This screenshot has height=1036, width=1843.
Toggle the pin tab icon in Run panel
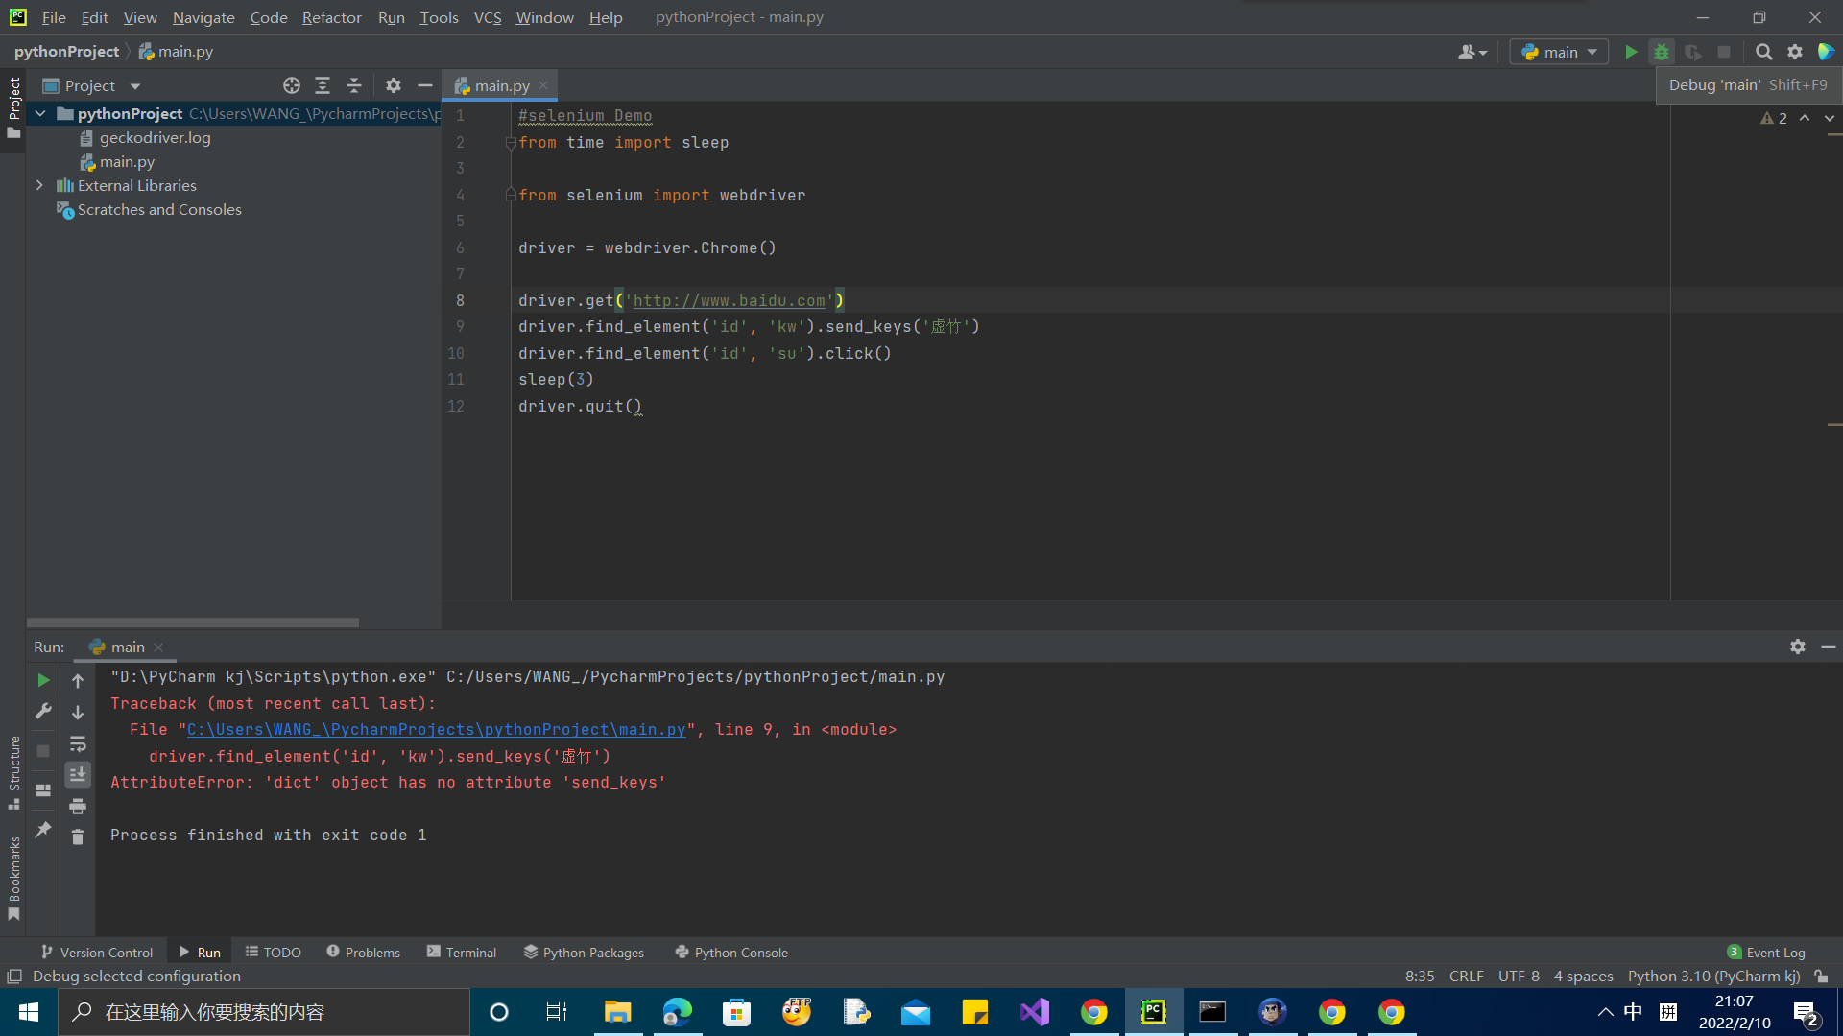pyautogui.click(x=43, y=830)
